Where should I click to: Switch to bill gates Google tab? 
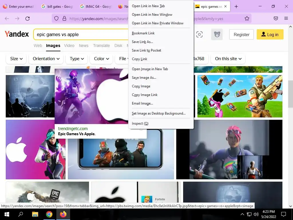(57, 7)
